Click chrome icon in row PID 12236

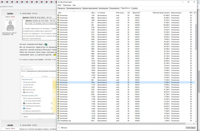click(x=58, y=116)
